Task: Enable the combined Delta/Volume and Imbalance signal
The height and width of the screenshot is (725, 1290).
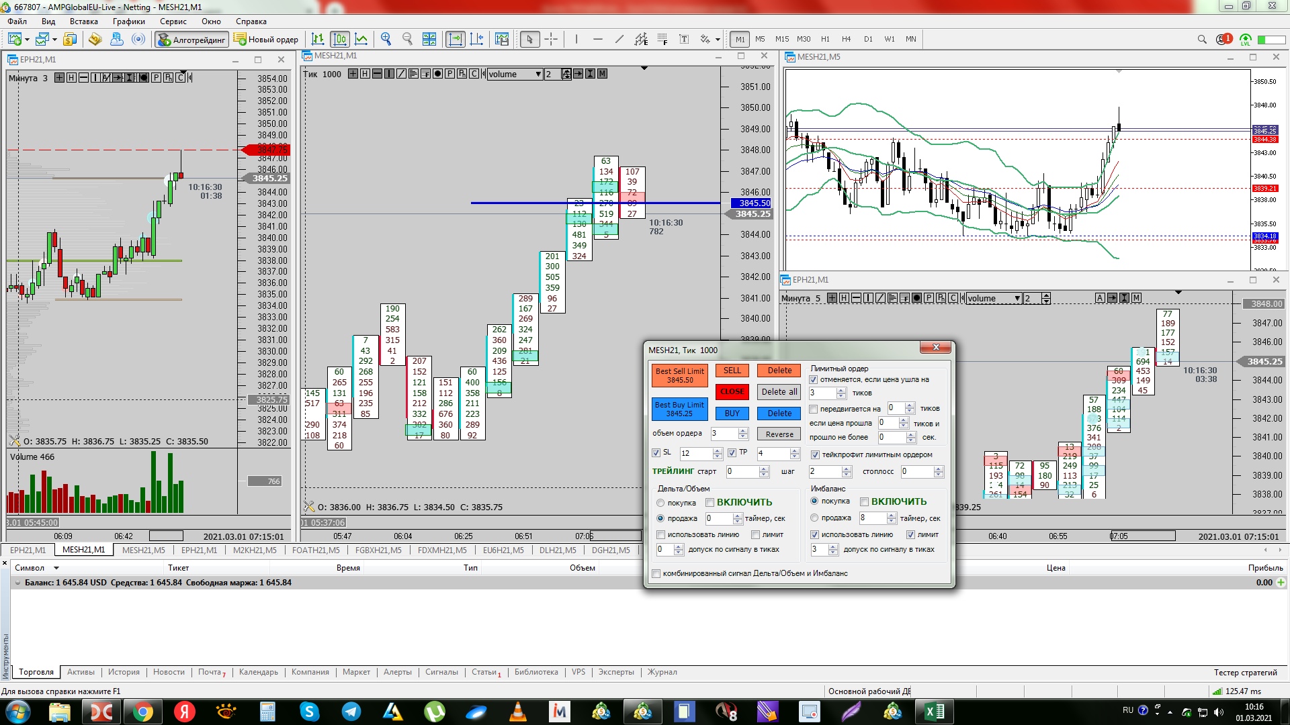Action: click(x=656, y=573)
